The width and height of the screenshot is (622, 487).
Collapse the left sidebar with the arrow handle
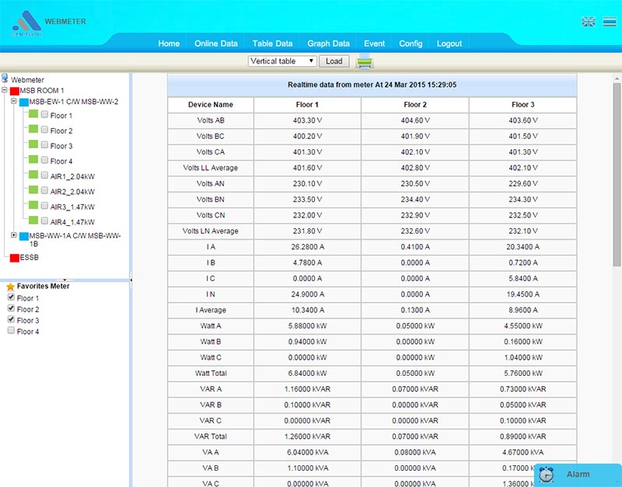131,280
